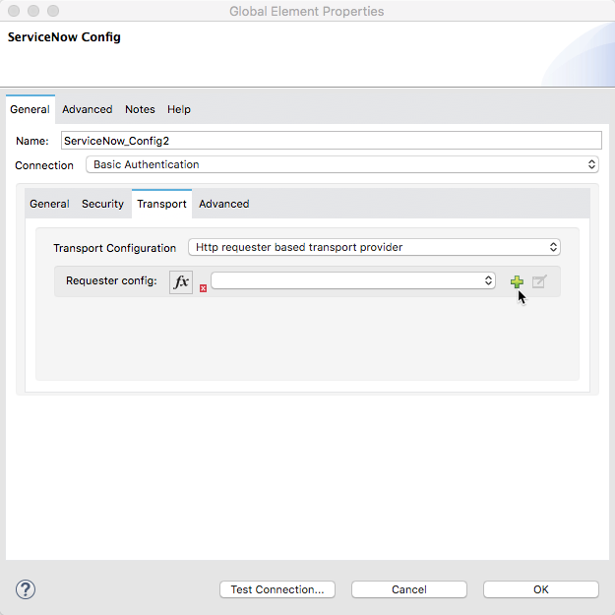
Task: Click the edit Requester config icon
Action: point(539,282)
